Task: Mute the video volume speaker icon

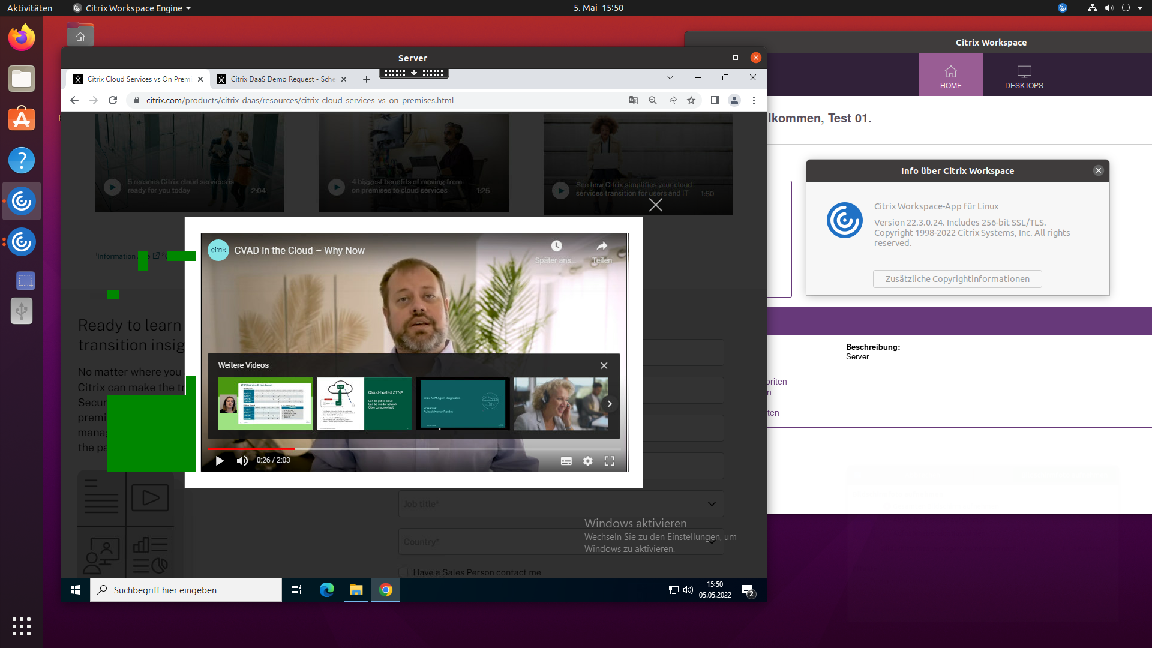Action: pyautogui.click(x=242, y=461)
